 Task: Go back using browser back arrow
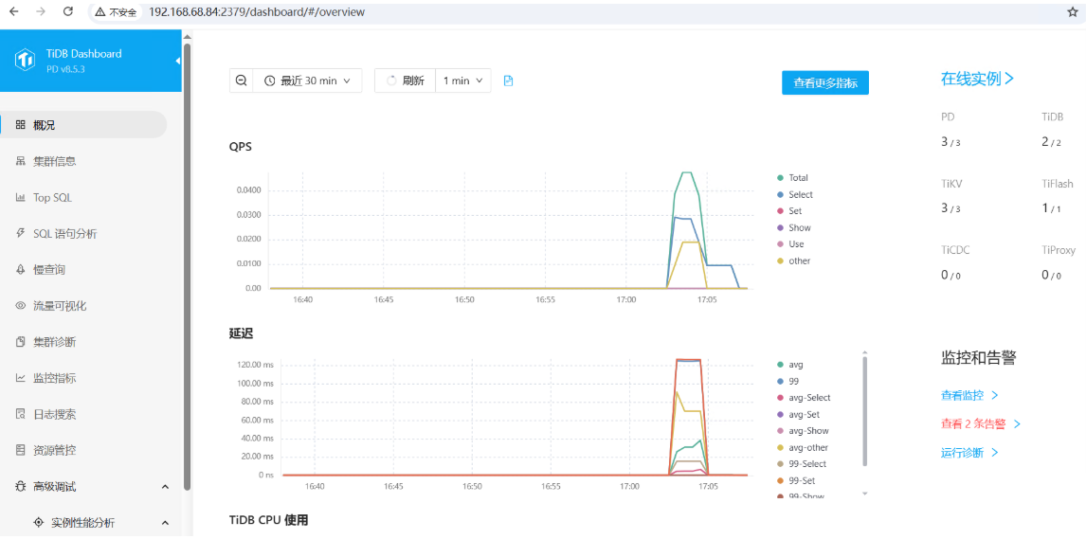point(13,12)
